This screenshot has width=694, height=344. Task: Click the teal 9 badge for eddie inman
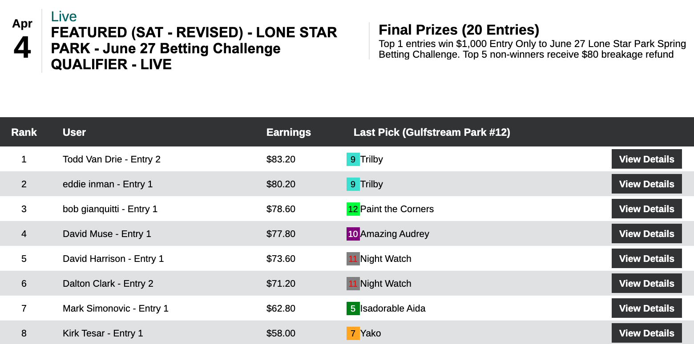[x=353, y=184]
